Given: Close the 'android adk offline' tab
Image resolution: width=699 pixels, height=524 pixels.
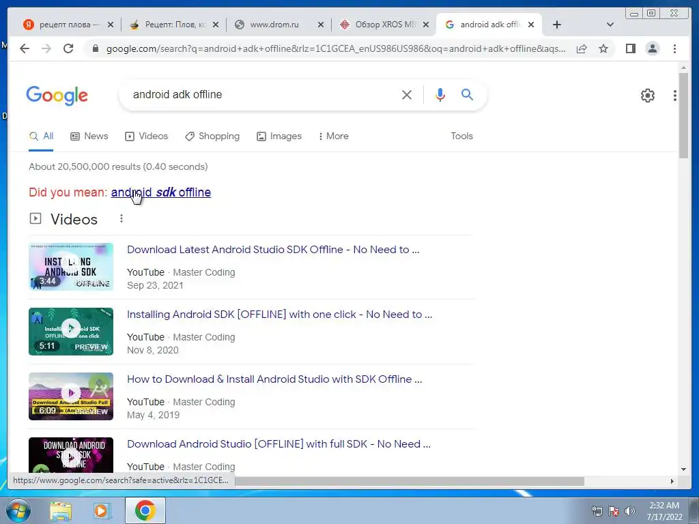Looking at the screenshot, I should click(x=531, y=25).
